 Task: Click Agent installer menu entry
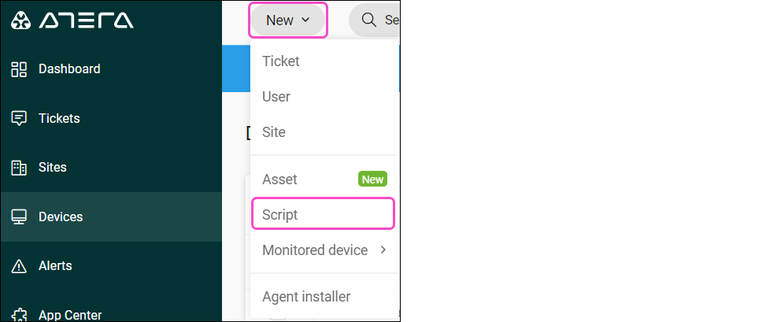306,297
